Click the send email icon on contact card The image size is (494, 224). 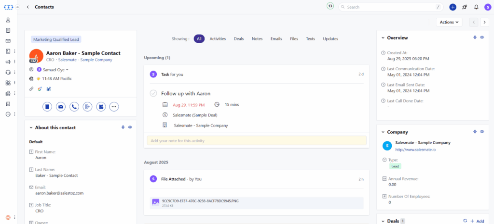[x=61, y=107]
